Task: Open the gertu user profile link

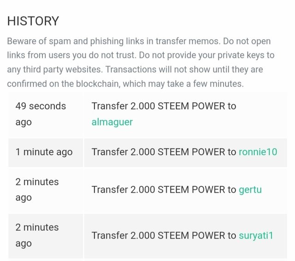Action: (250, 190)
